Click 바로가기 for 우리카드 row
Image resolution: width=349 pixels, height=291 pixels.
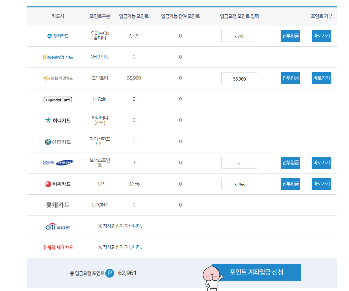pos(321,36)
